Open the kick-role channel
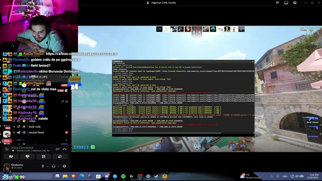 pyautogui.click(x=35, y=127)
